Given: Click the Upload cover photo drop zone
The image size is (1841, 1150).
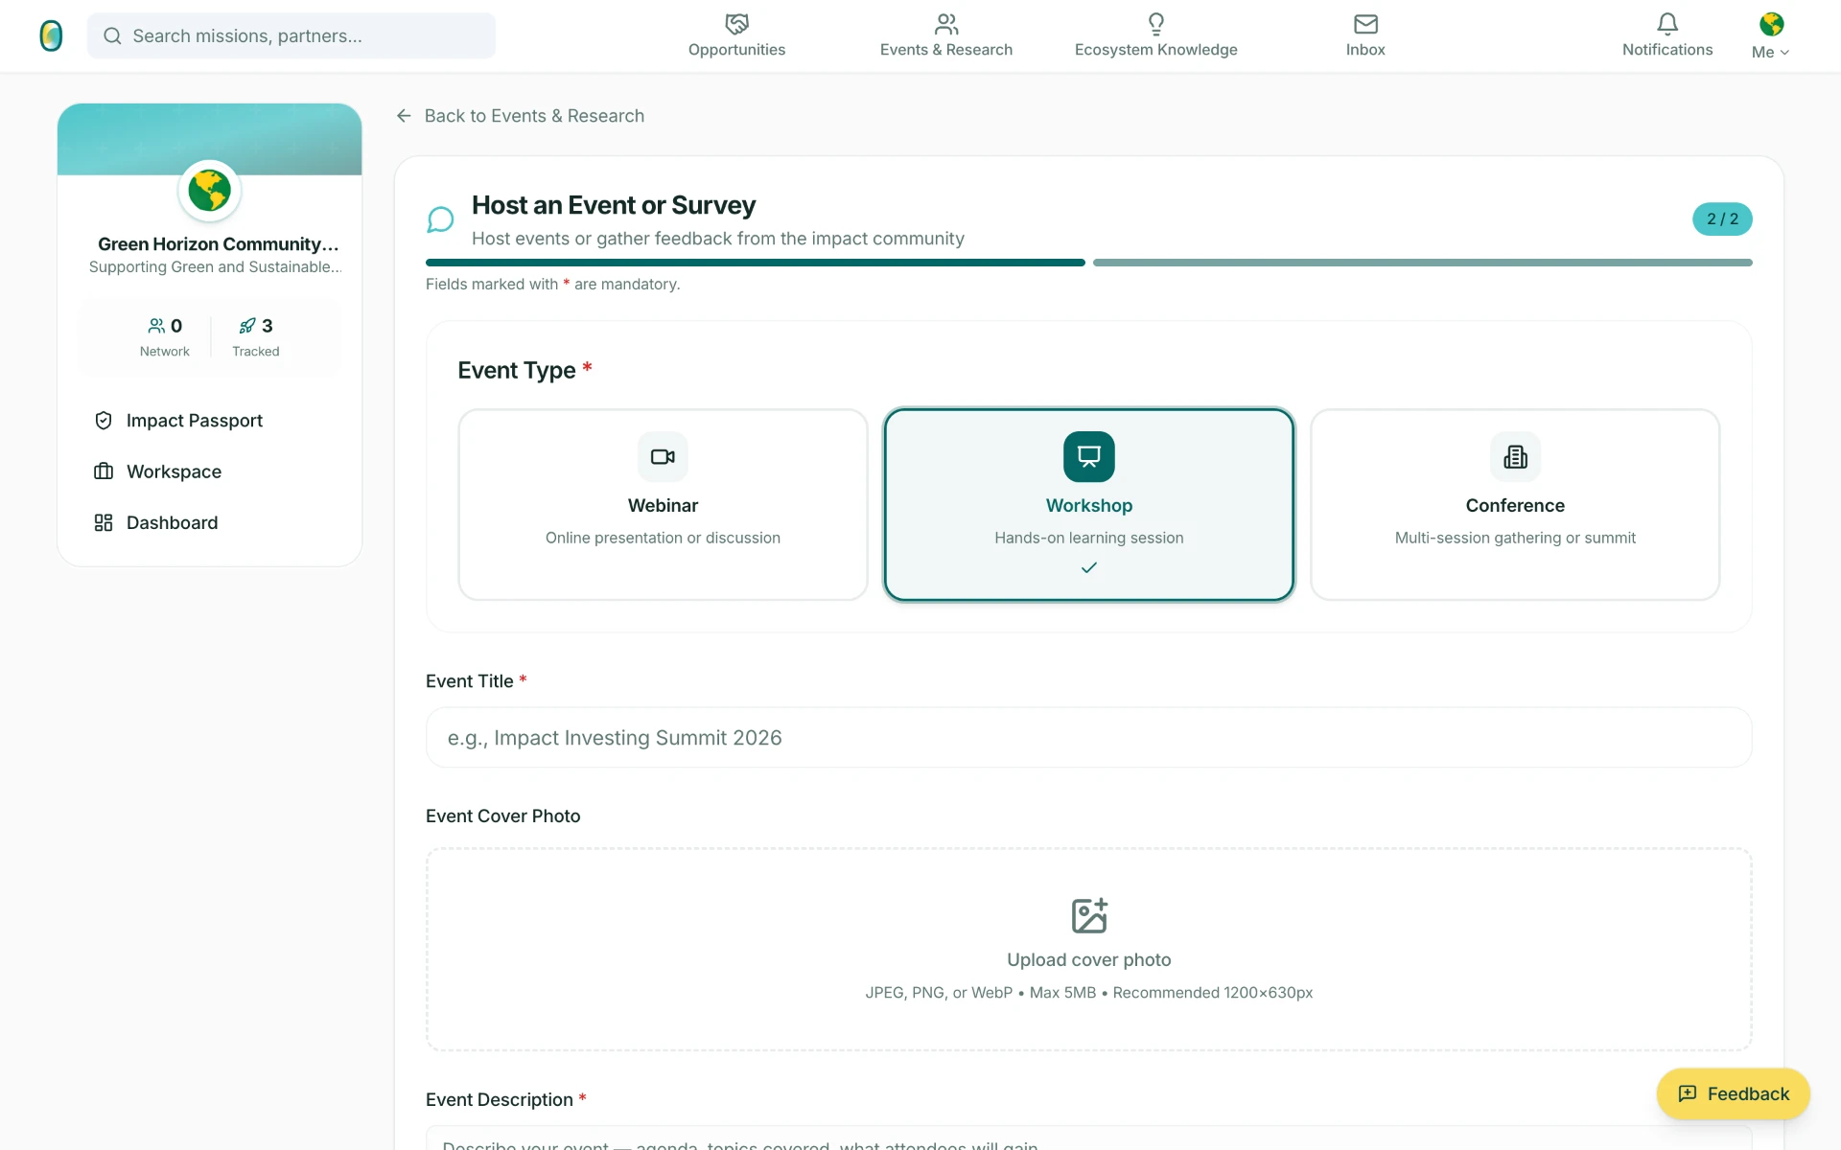Looking at the screenshot, I should click(x=1089, y=950).
